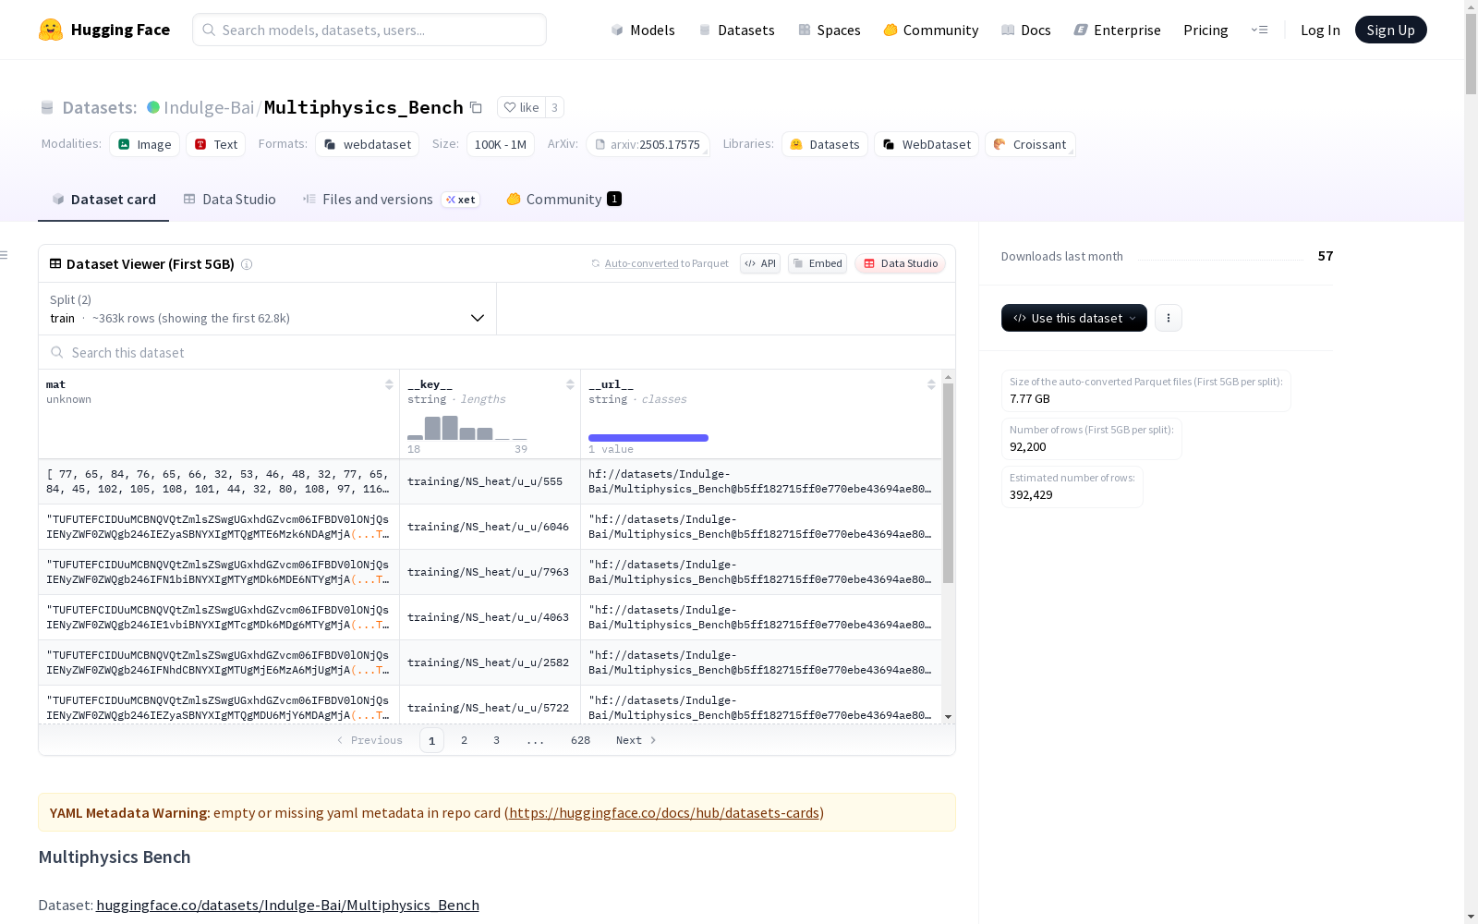Viewport: 1478px width, 924px height.
Task: Toggle the left table-of-contents sidebar icon
Action: pyautogui.click(x=5, y=255)
